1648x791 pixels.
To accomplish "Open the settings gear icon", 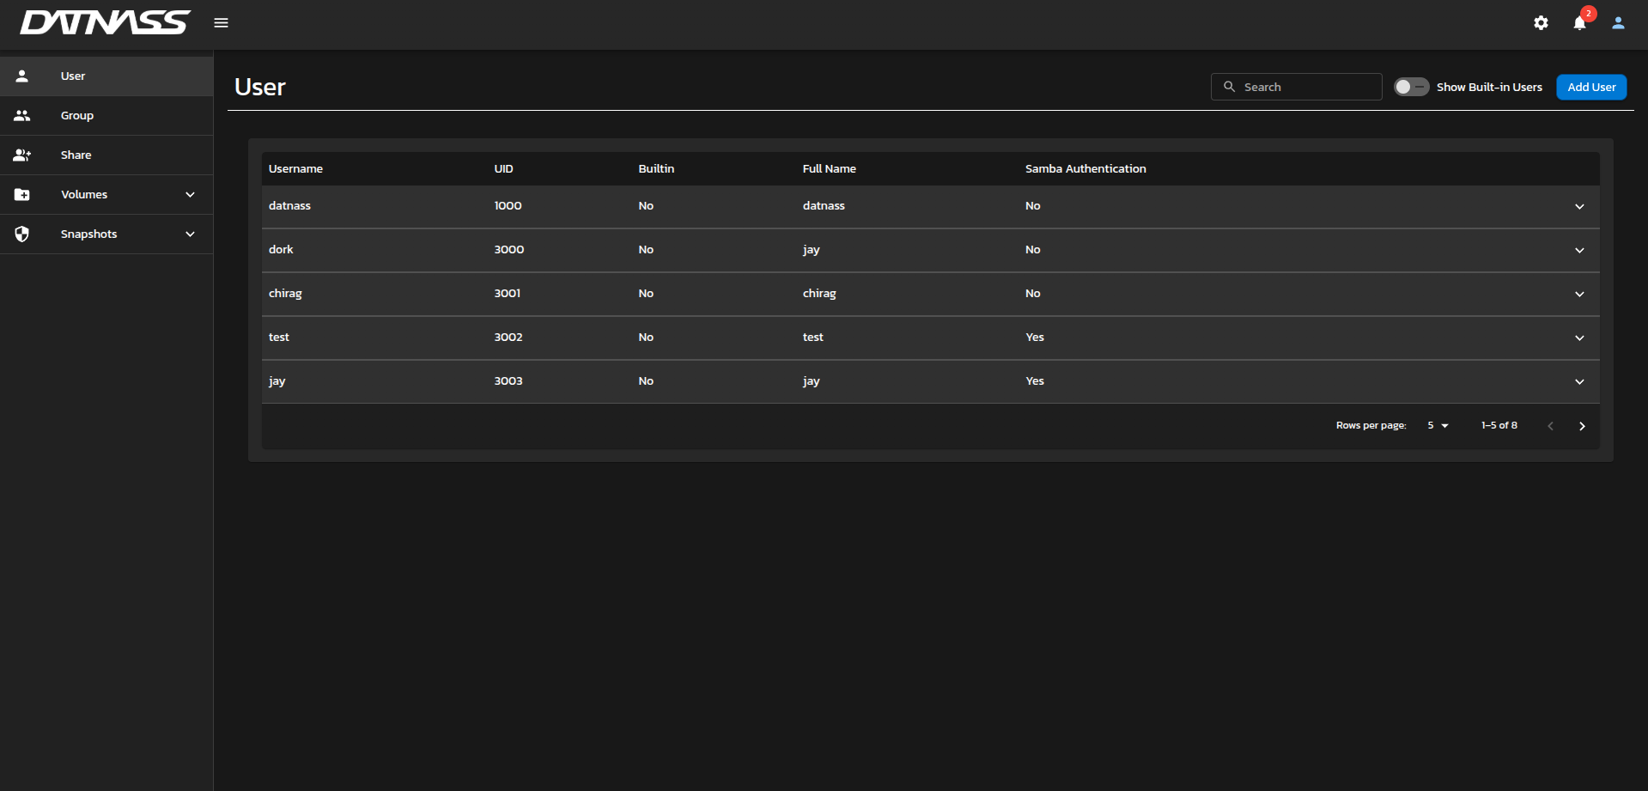I will [1541, 23].
